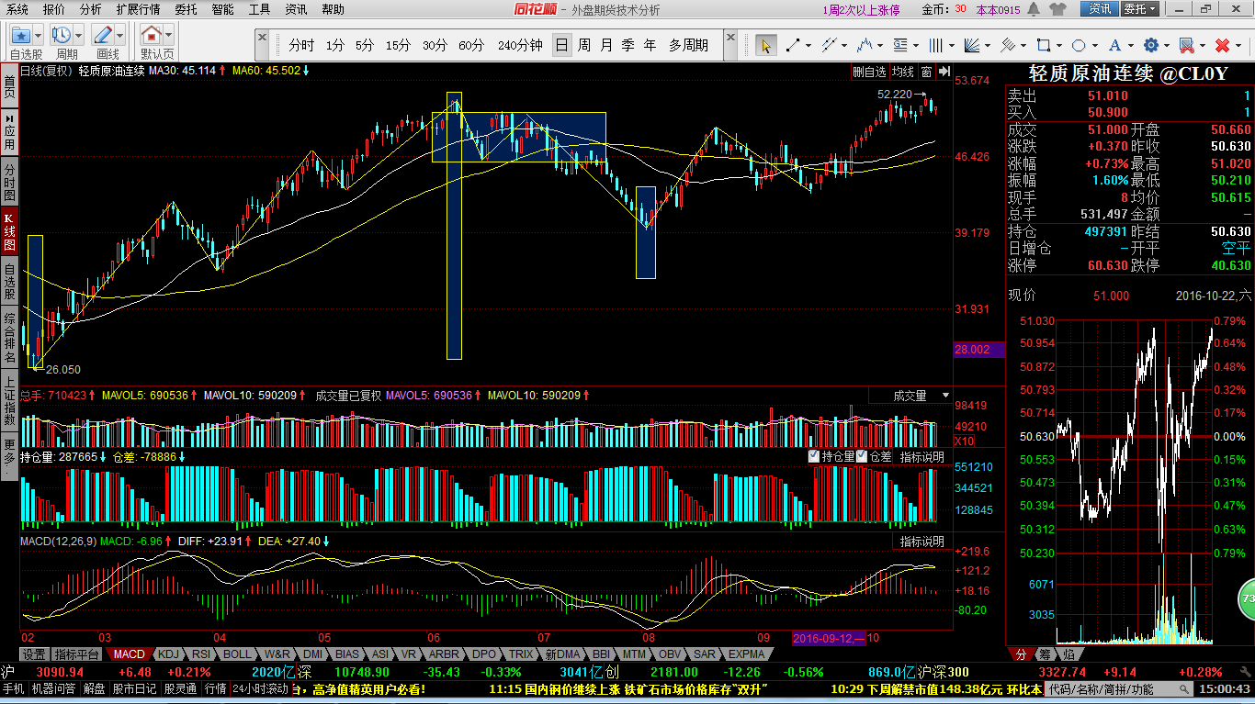
Task: Click the notification bell icon
Action: coord(1034,9)
